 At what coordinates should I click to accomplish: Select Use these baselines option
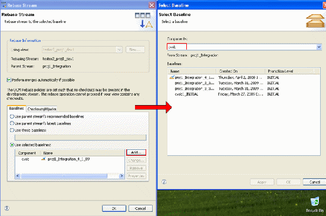12,130
